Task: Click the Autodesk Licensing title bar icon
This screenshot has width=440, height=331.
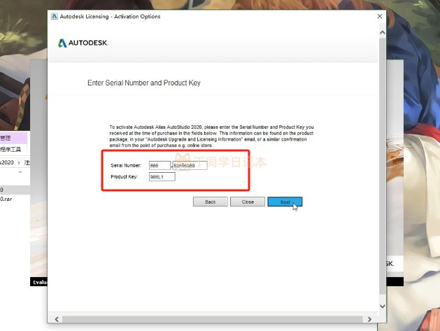Action: tap(54, 16)
